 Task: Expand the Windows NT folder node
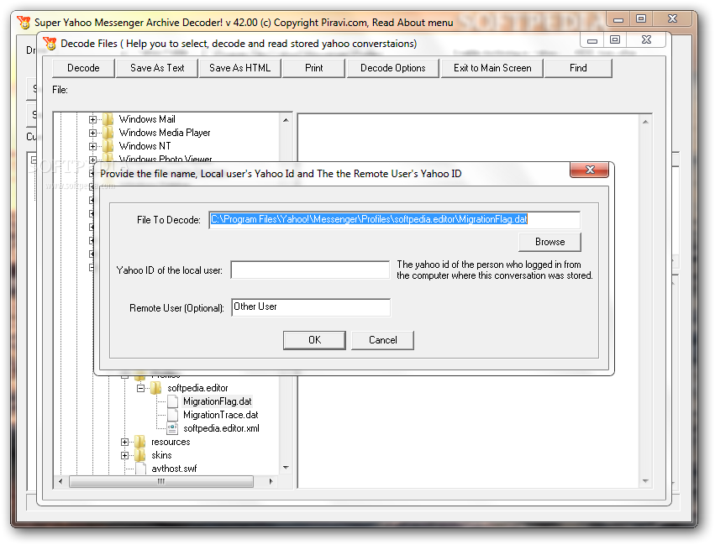pyautogui.click(x=92, y=146)
